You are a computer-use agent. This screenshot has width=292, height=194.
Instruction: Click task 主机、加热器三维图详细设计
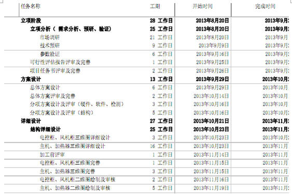73,146
